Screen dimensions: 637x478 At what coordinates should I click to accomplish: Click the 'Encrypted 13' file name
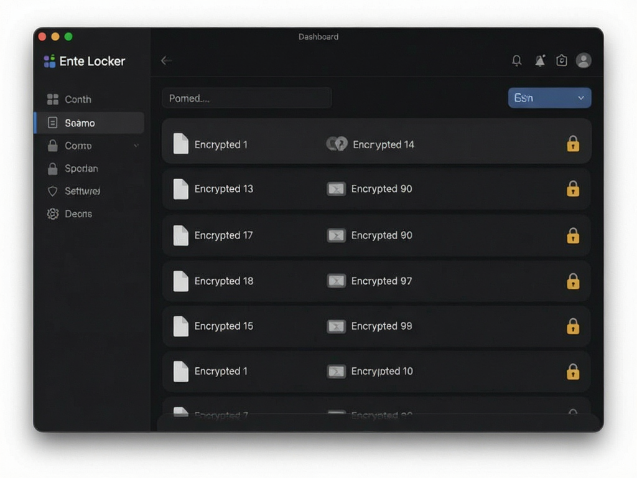[x=224, y=189]
